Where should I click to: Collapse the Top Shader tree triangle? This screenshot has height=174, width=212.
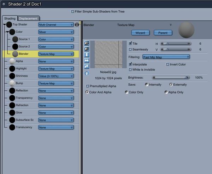[5, 24]
